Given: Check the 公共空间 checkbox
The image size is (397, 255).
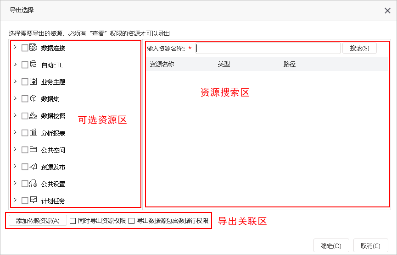Looking at the screenshot, I should [25, 150].
